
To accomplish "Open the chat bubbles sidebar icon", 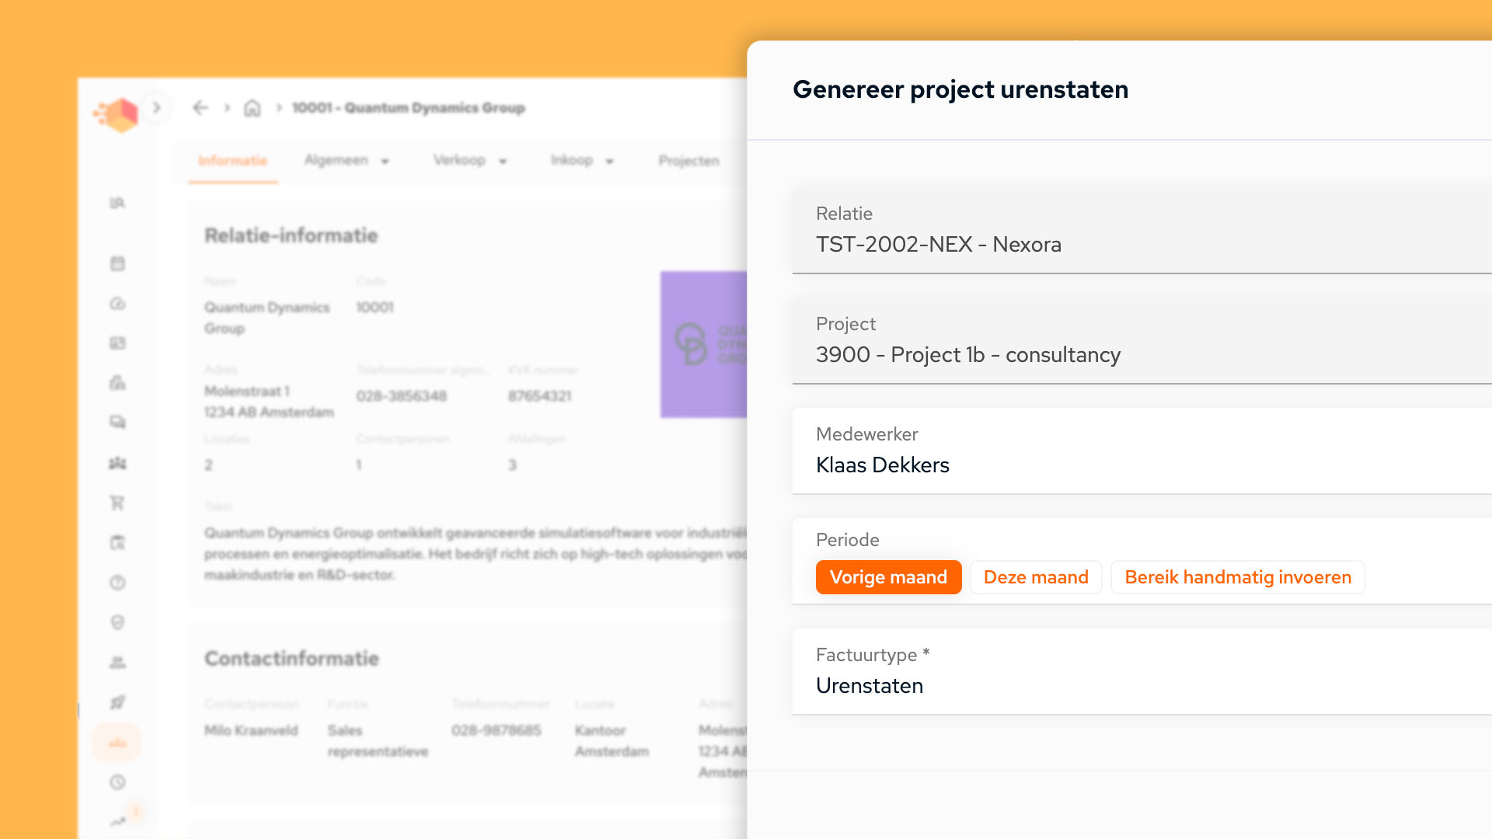I will (117, 422).
